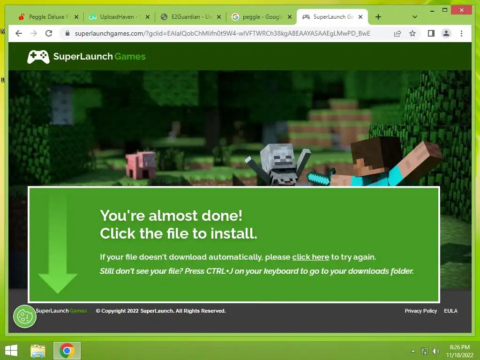The image size is (480, 360).
Task: Close the UploadHaven tab
Action: (x=148, y=17)
